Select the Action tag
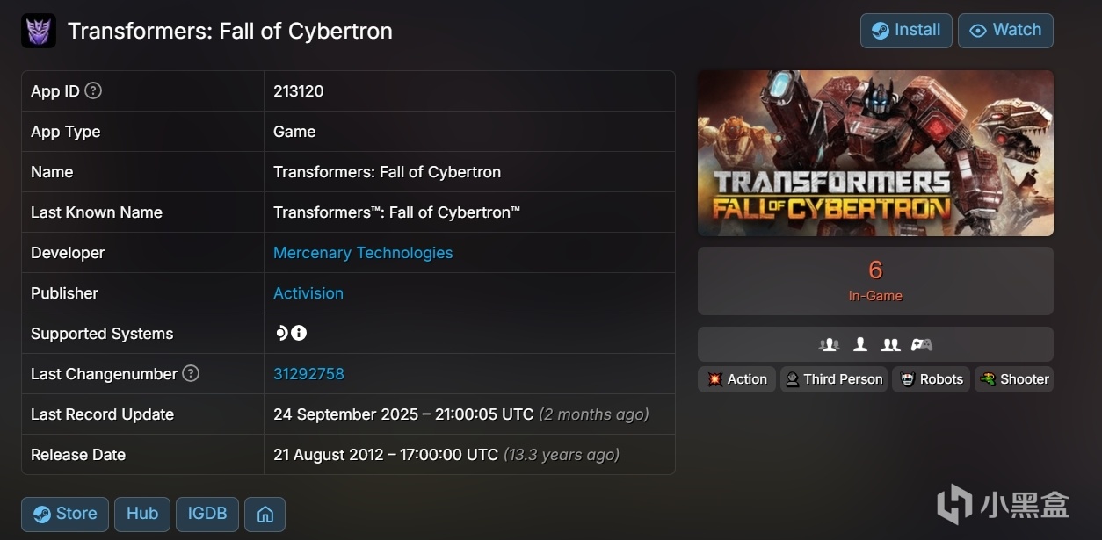The height and width of the screenshot is (540, 1102). [x=736, y=379]
